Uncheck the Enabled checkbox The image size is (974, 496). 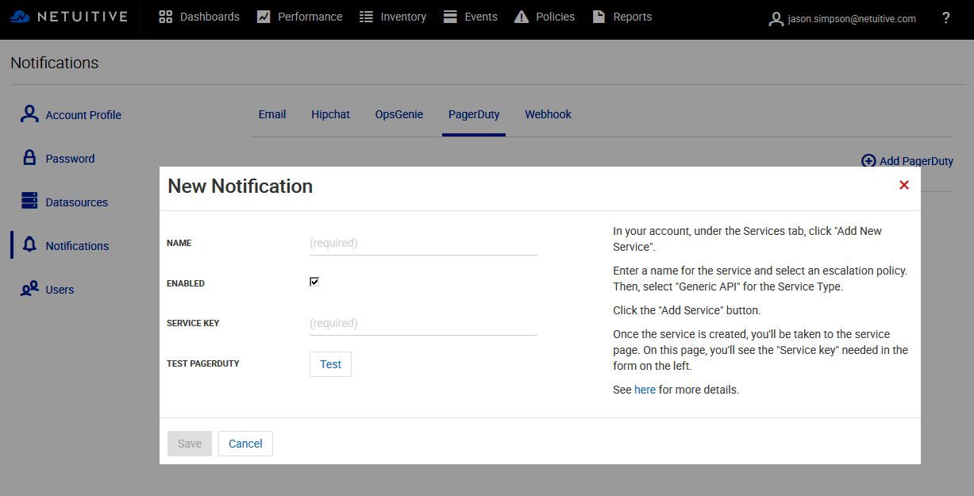314,282
